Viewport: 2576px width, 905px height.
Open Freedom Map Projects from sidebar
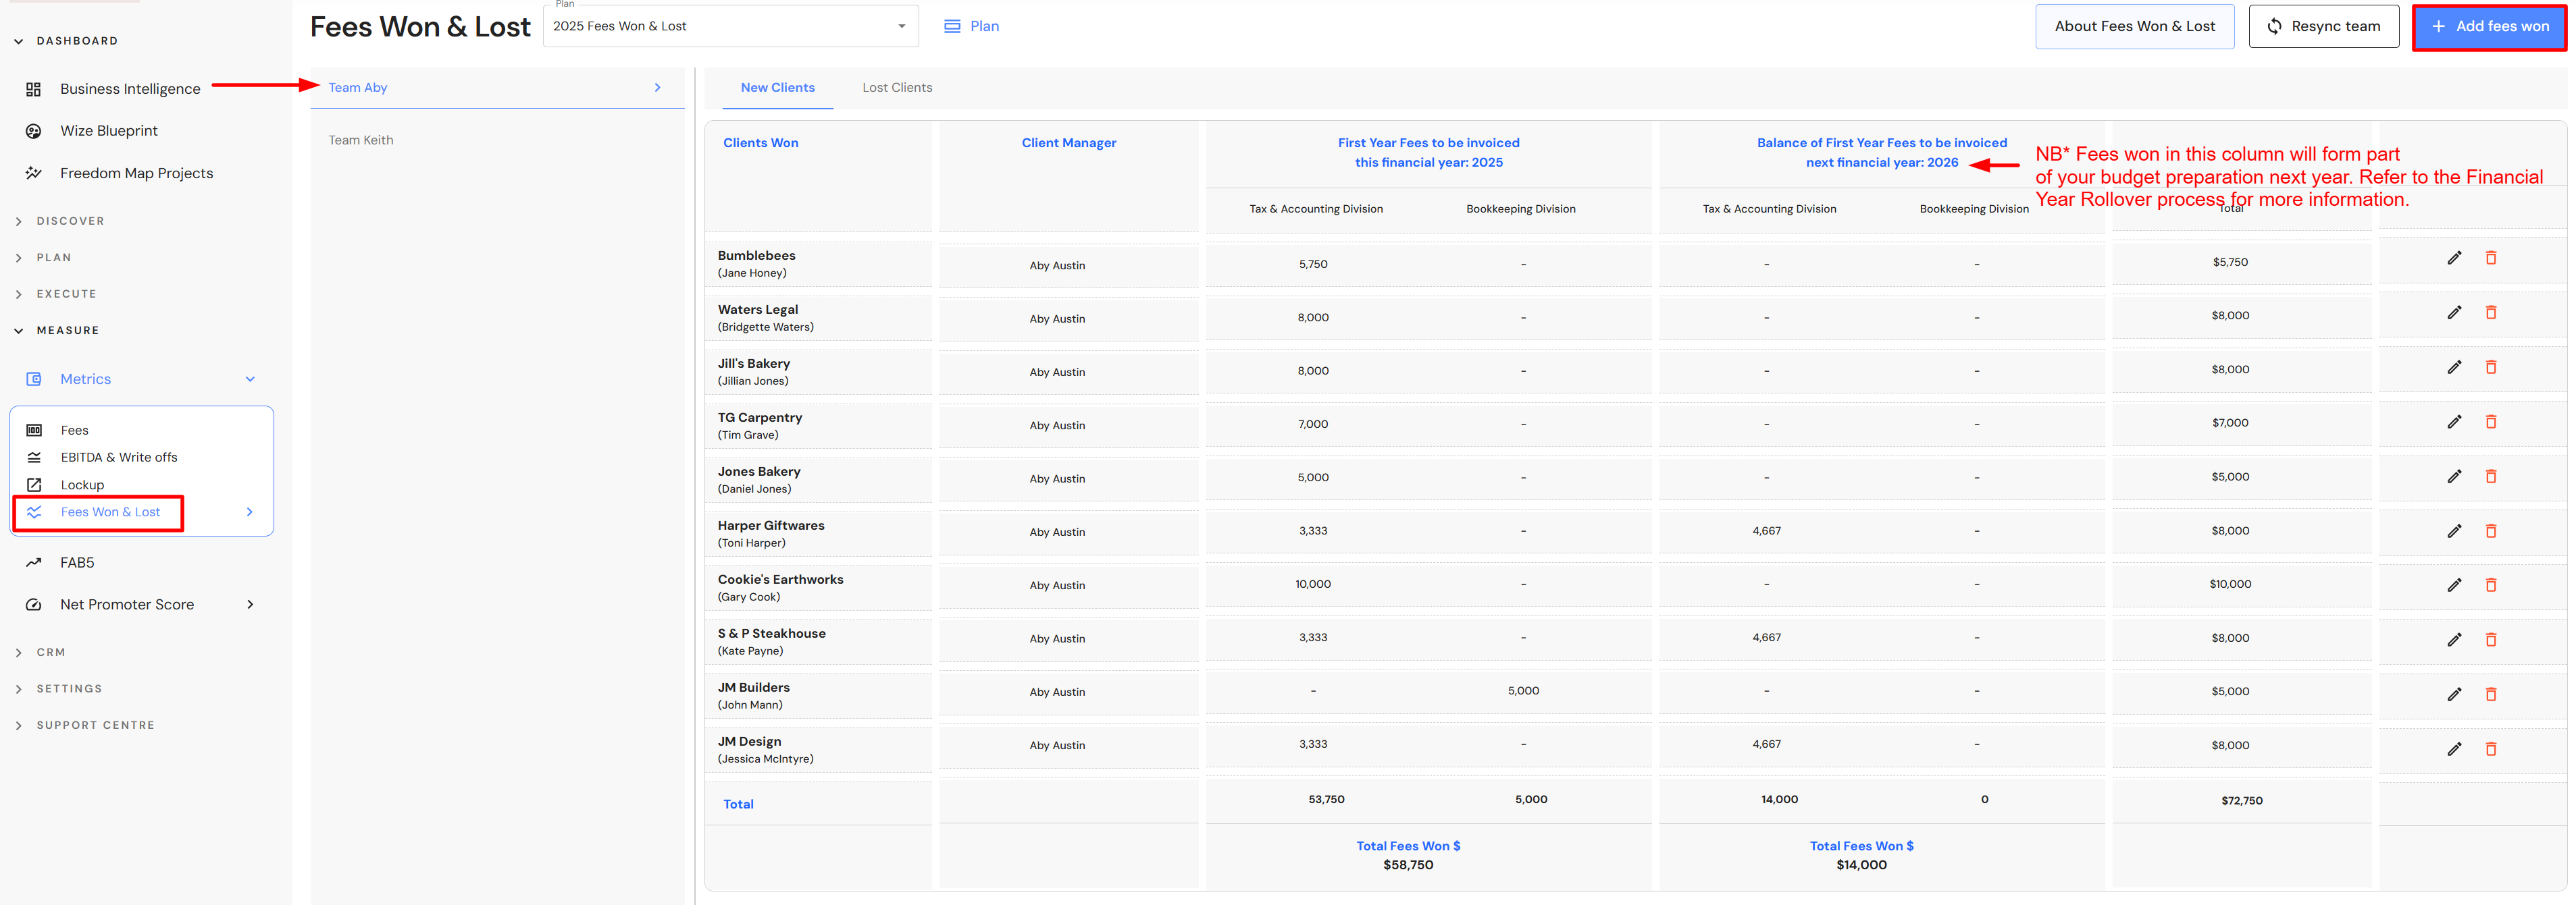[136, 173]
